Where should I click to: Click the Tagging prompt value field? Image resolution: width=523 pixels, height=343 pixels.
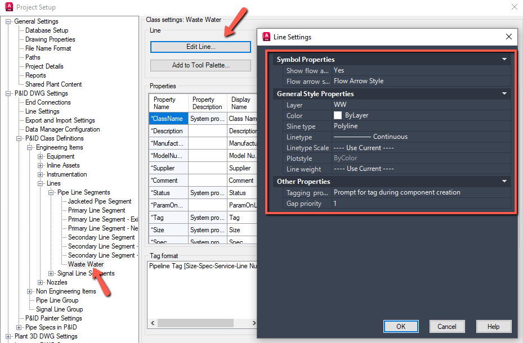pyautogui.click(x=421, y=192)
